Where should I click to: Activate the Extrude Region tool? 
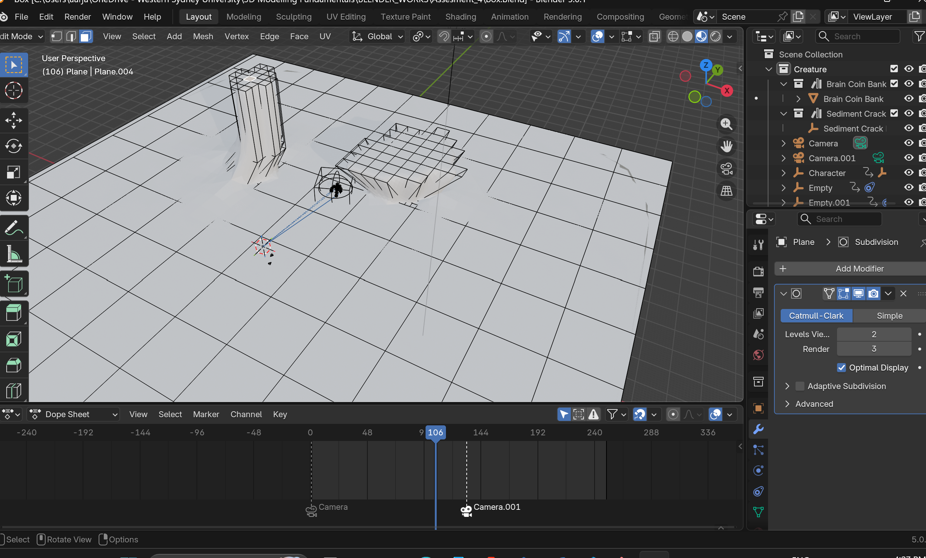14,313
